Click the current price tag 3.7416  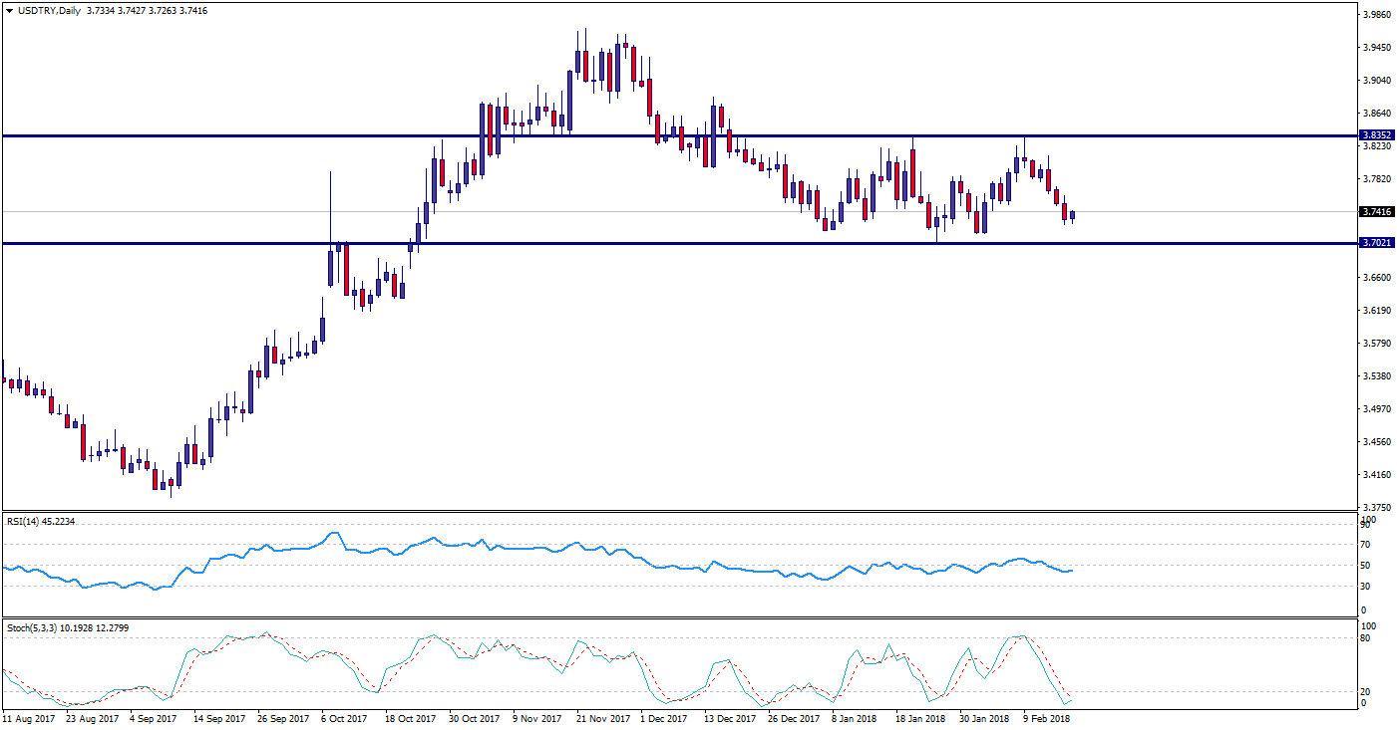click(1377, 211)
